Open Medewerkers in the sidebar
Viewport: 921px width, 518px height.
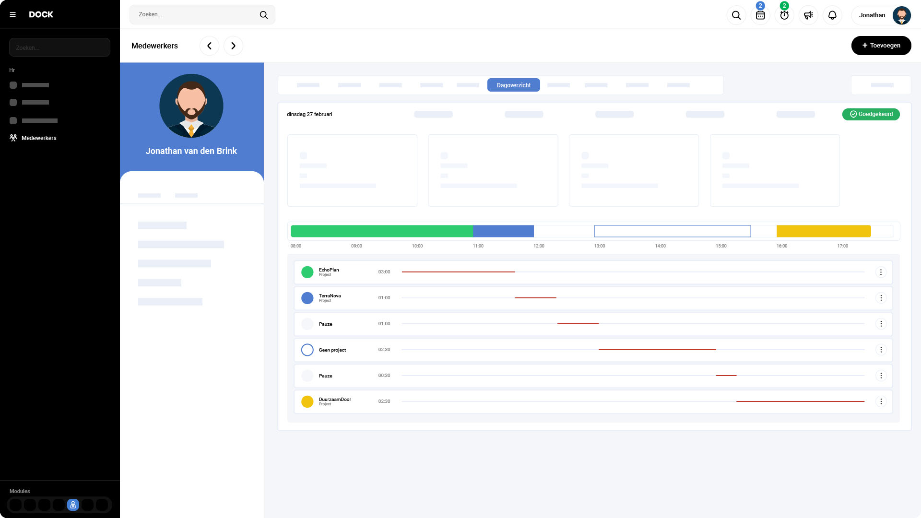38,138
